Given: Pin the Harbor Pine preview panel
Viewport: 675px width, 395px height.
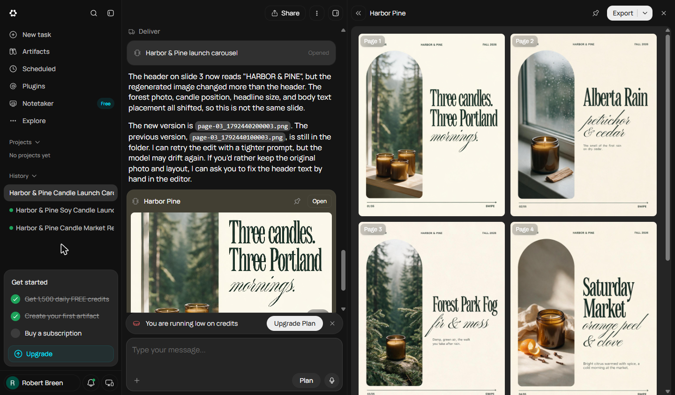Looking at the screenshot, I should 596,13.
